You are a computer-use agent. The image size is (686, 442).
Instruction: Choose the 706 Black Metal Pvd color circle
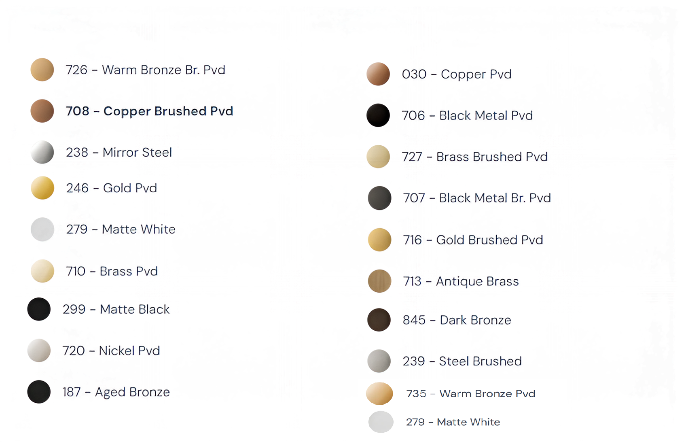click(378, 115)
